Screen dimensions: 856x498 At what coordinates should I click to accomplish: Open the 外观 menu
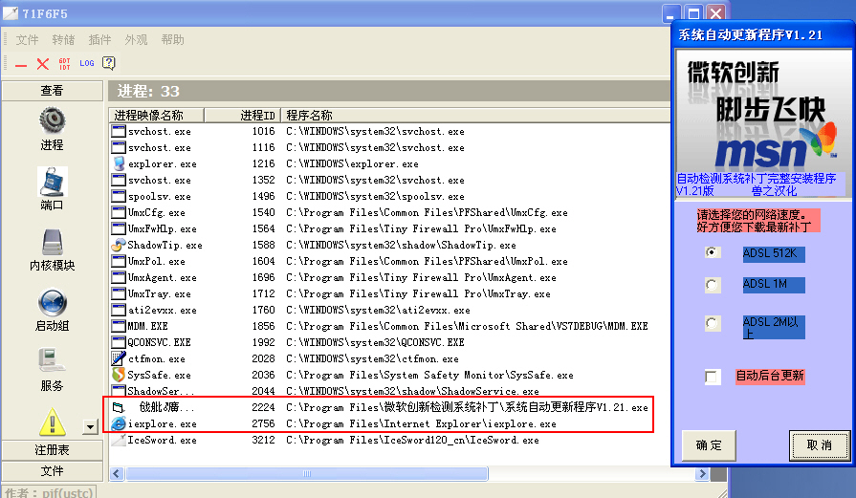(136, 40)
